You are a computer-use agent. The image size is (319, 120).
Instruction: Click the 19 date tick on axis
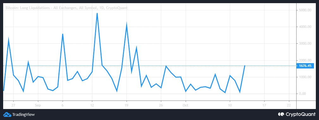coord(126,105)
